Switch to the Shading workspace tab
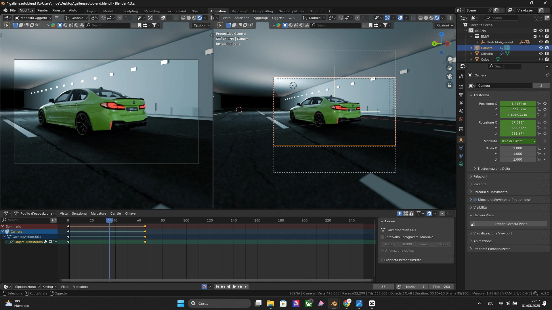552x310 pixels. click(x=198, y=11)
